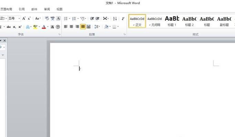Image resolution: width=235 pixels, height=137 pixels.
Task: Apply the 标题 1 style
Action: tap(172, 21)
